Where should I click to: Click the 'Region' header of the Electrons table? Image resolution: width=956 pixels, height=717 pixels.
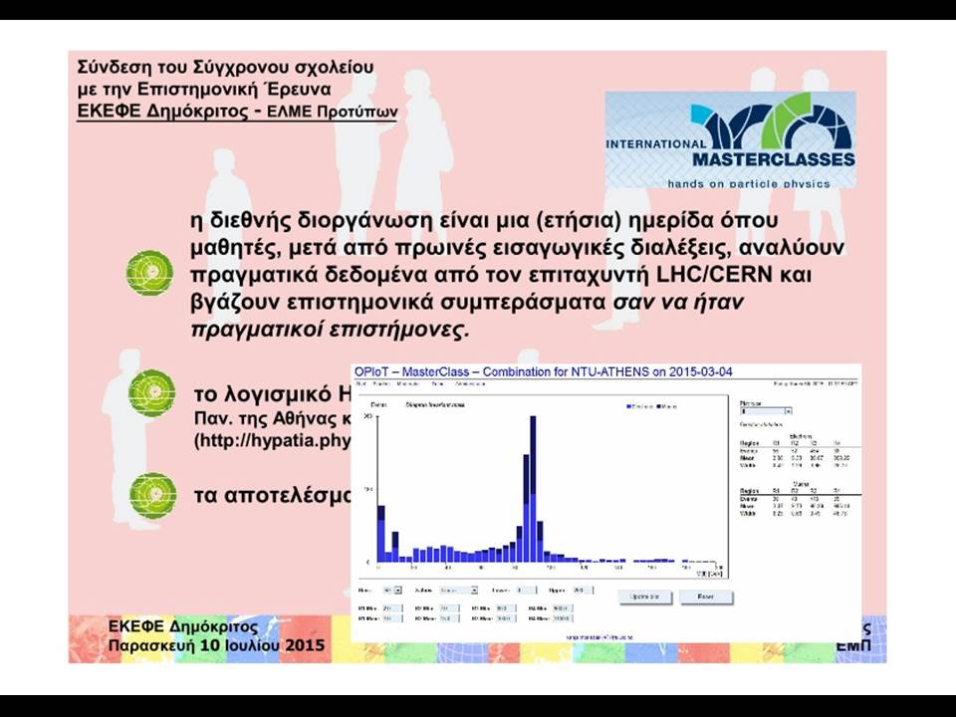(x=749, y=443)
